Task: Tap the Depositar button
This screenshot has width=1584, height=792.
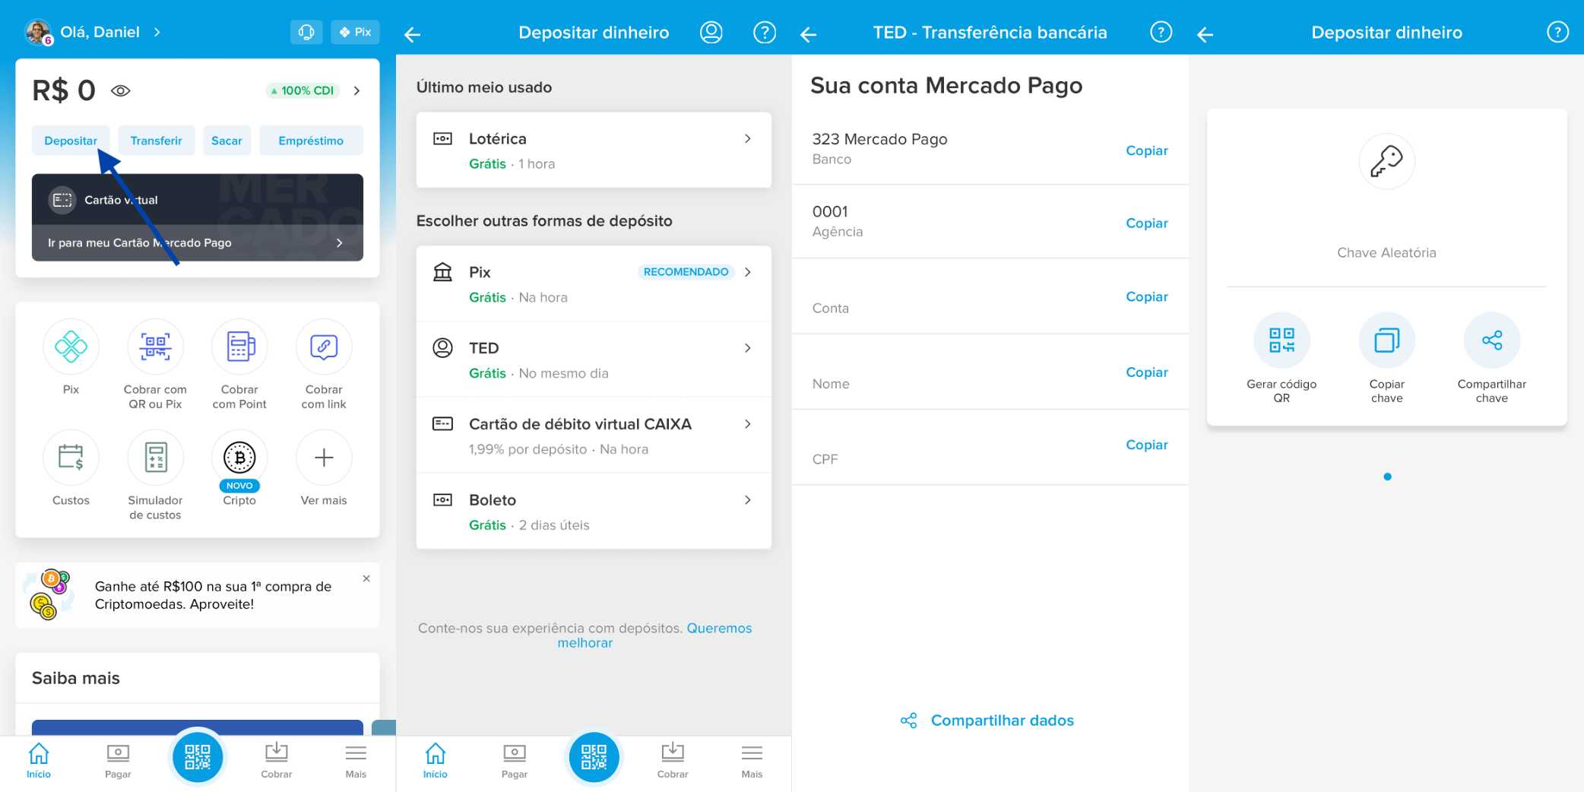Action: coord(71,141)
